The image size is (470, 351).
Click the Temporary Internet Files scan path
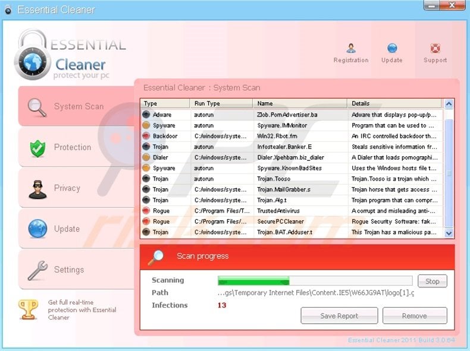click(316, 293)
